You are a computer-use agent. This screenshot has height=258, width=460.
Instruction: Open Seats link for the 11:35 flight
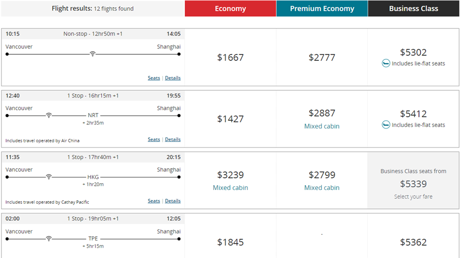point(154,201)
